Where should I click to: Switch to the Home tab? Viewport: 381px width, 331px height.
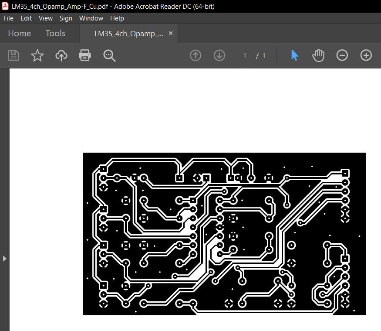click(19, 33)
